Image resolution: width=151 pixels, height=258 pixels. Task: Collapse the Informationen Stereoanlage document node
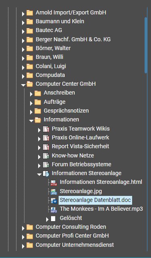[39, 174]
